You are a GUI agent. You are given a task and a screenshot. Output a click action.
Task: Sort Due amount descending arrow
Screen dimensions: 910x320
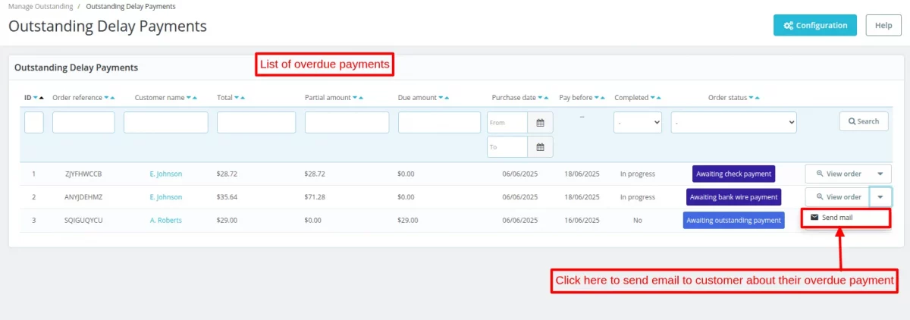(441, 98)
